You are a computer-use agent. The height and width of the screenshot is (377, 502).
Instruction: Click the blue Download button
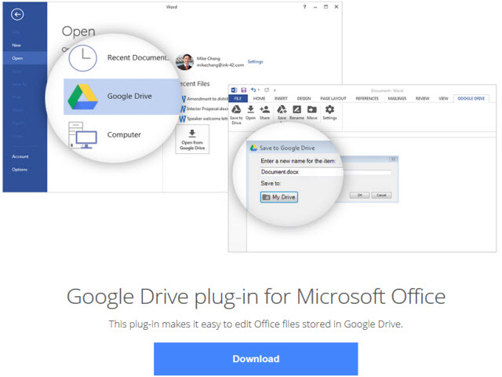[256, 359]
